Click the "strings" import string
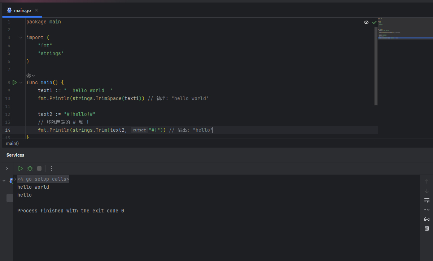This screenshot has width=433, height=261. click(x=51, y=53)
